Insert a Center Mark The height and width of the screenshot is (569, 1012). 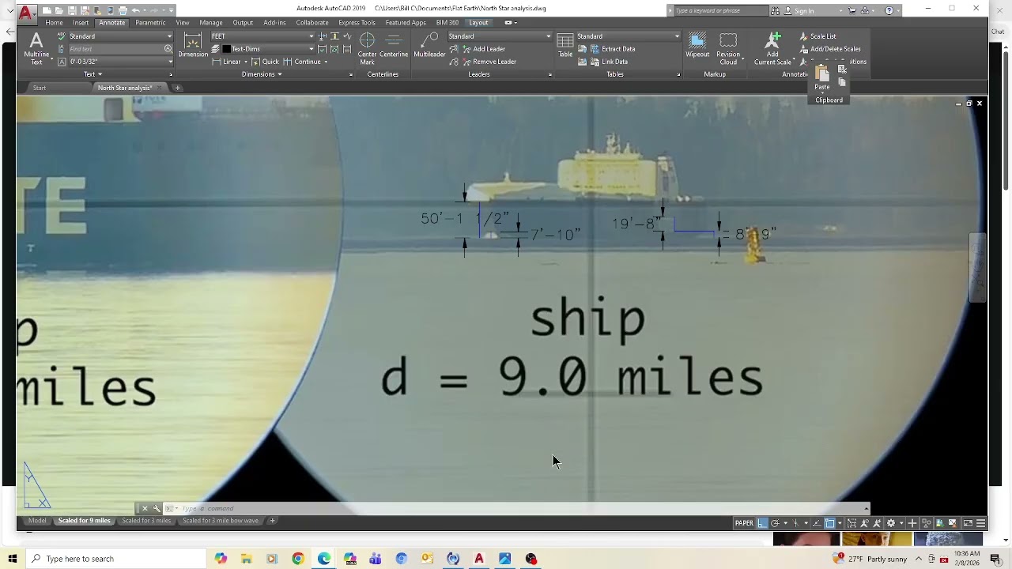tap(367, 48)
